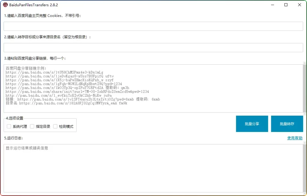Click the example link line ending 'uftv'
Image resolution: width=307 pixels, height=196 pixels.
[x=60, y=76]
